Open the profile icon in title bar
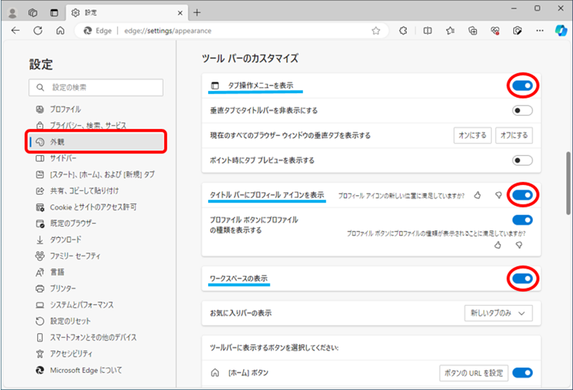The width and height of the screenshot is (573, 390). tap(12, 13)
